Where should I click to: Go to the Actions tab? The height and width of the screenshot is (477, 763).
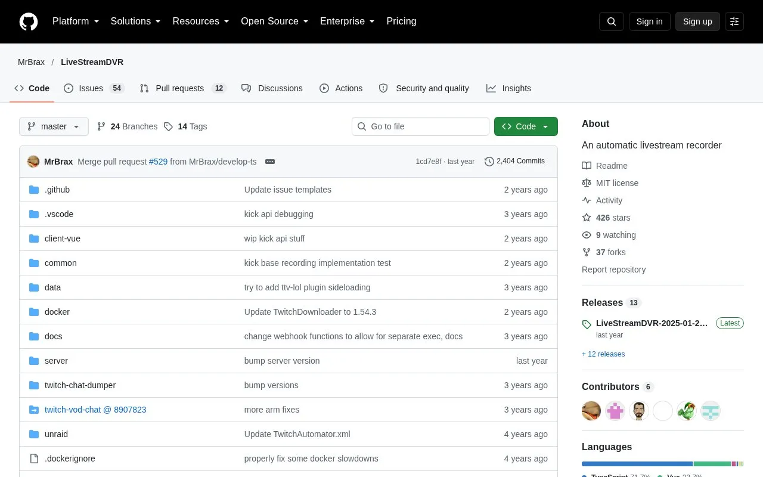341,88
